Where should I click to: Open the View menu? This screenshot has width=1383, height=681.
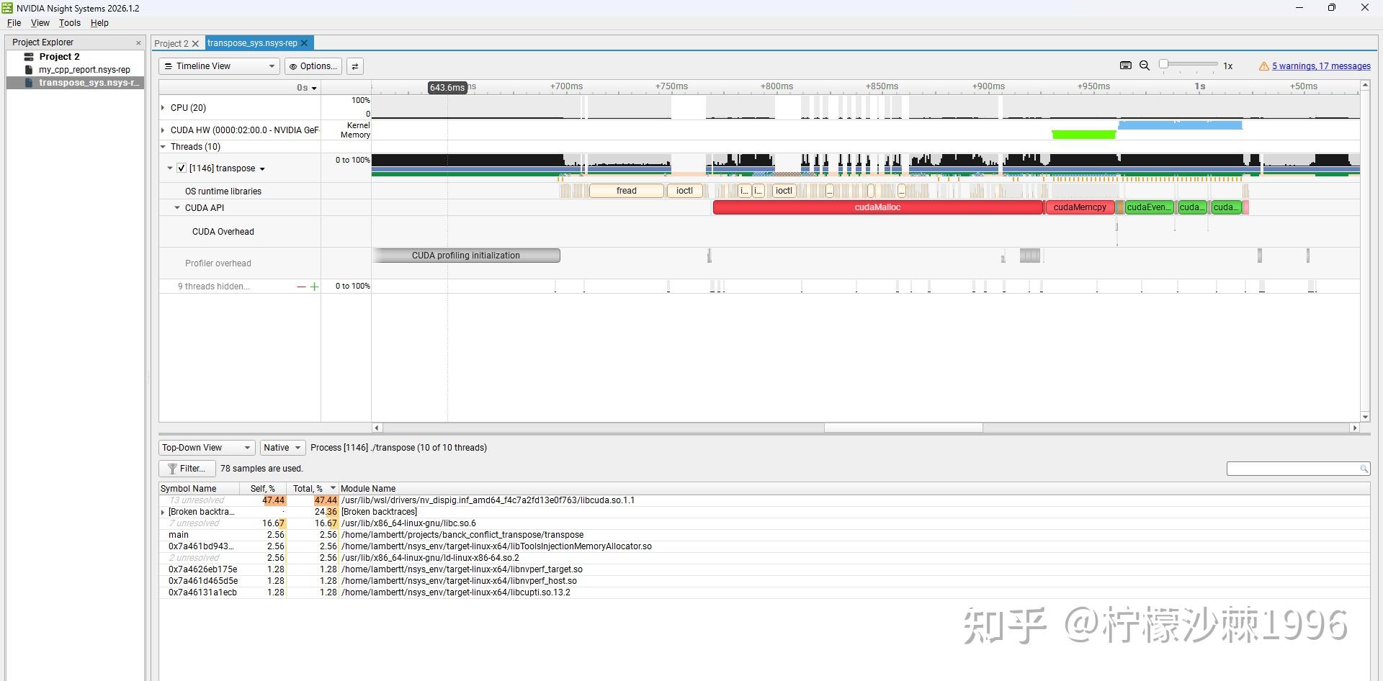(x=40, y=23)
